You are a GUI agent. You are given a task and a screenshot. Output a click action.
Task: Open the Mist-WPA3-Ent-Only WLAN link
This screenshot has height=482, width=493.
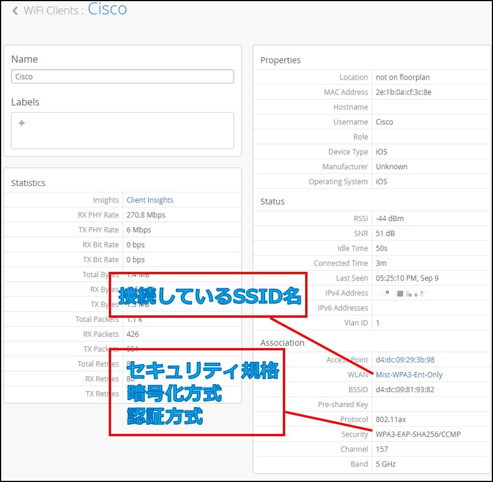tap(409, 374)
